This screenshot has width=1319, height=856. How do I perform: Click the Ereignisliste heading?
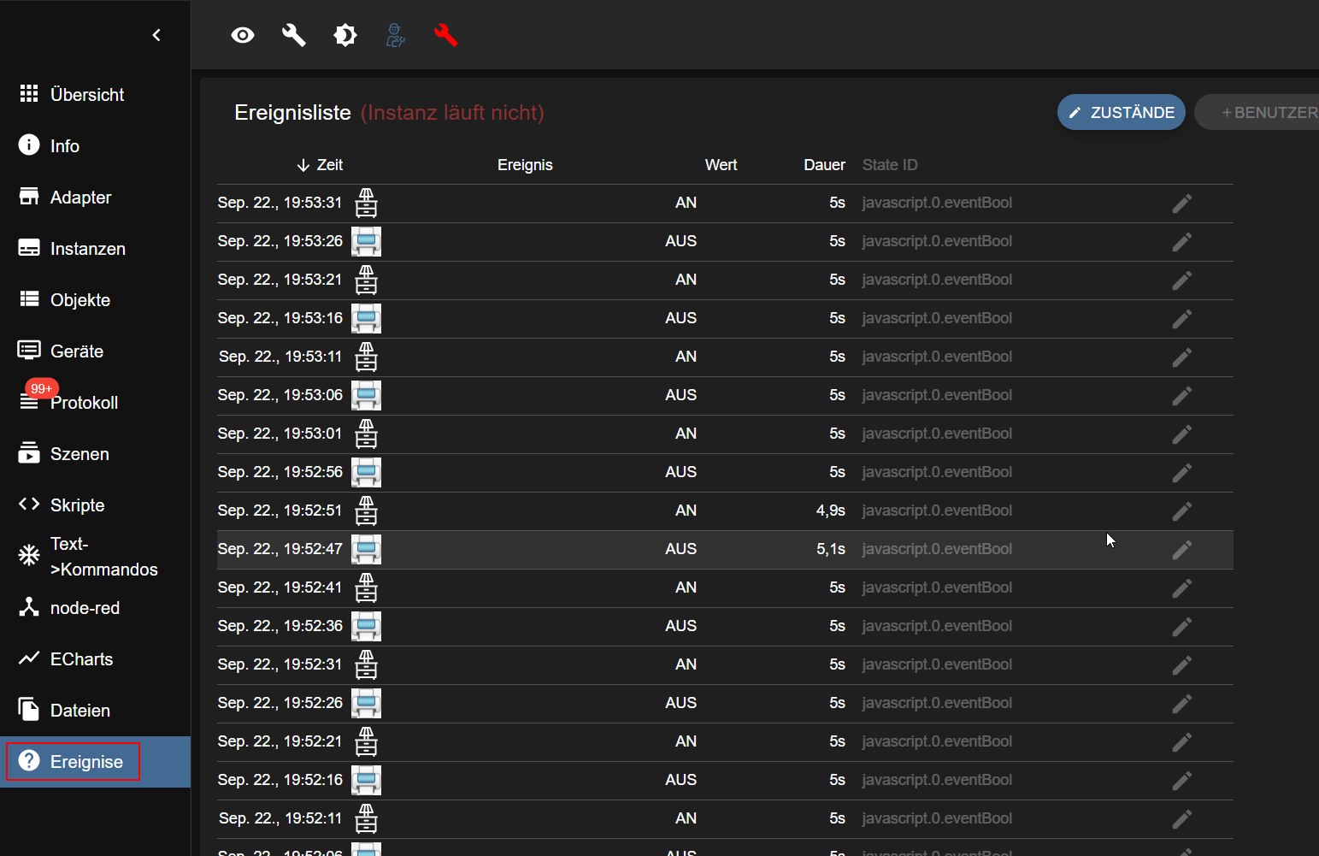click(x=292, y=113)
